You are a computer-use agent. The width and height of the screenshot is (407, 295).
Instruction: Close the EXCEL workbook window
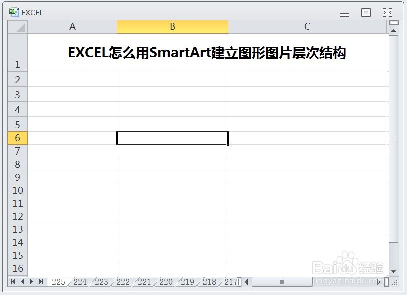click(x=387, y=12)
